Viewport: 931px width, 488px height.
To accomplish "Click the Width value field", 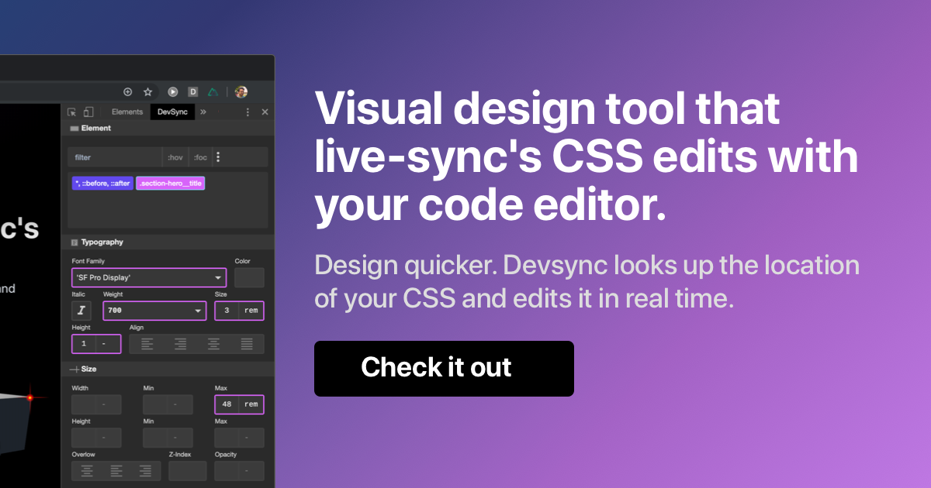I will pos(84,404).
